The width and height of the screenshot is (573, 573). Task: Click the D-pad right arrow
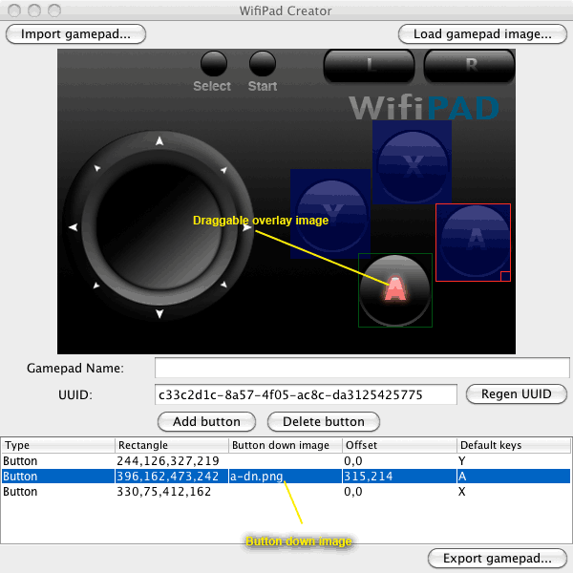coord(247,227)
